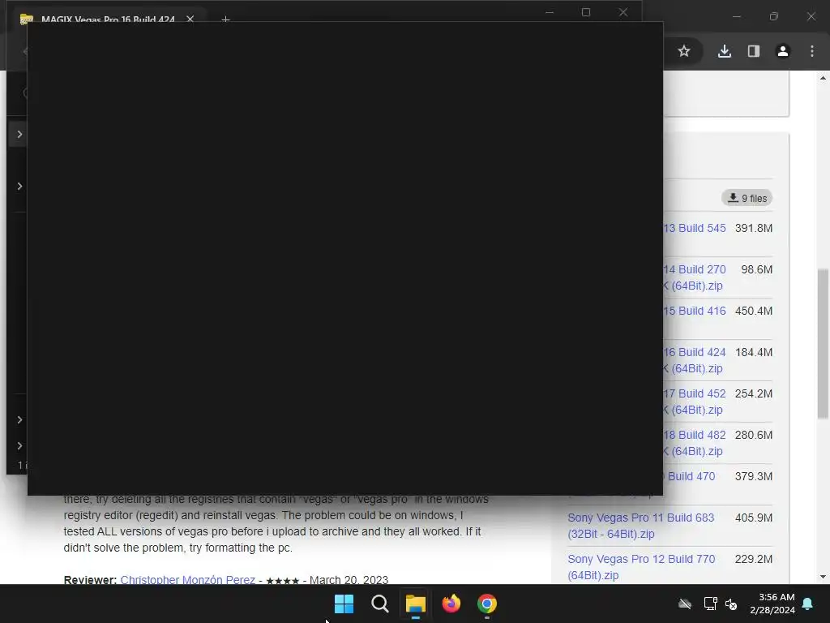Download Sony Vegas Pro 11 Build 683 zip
This screenshot has width=830, height=623.
point(641,526)
